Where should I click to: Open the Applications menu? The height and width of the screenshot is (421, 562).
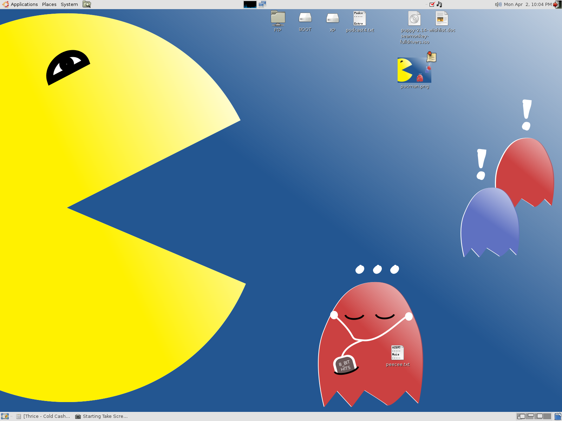[24, 4]
